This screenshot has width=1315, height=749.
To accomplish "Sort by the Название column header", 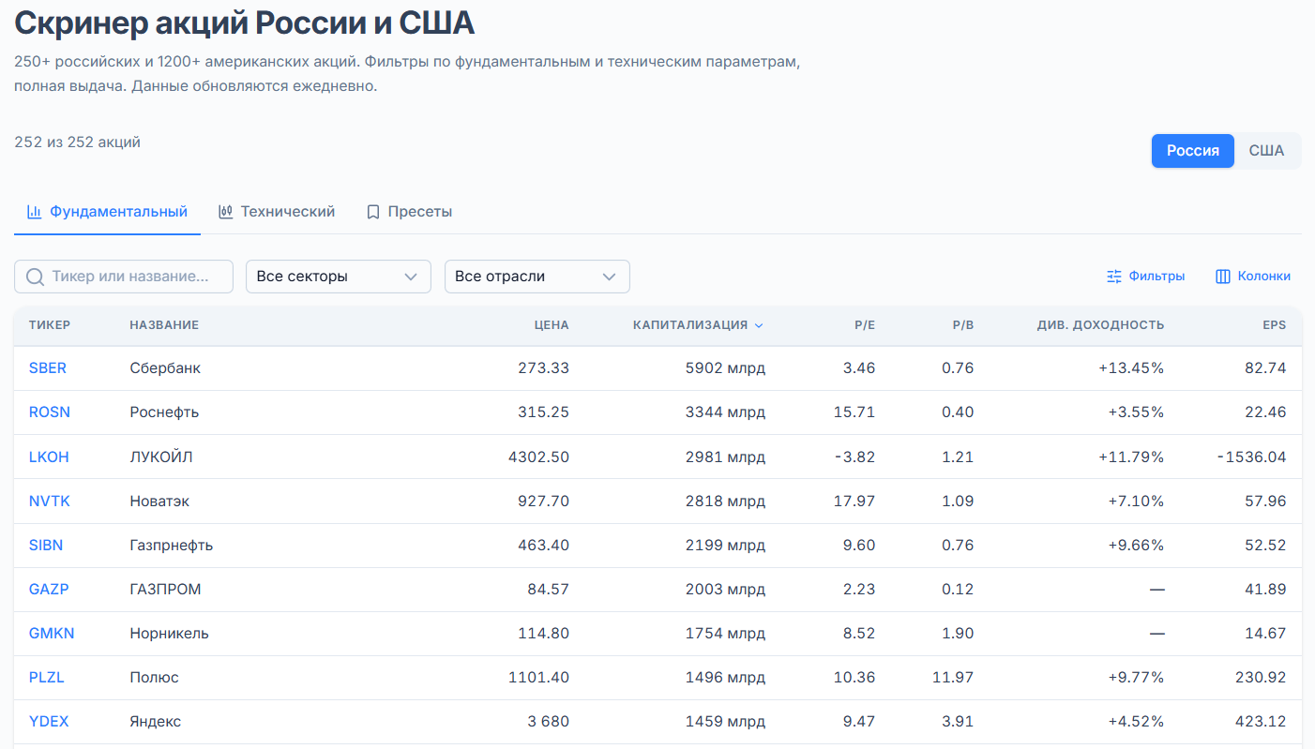I will 164,325.
